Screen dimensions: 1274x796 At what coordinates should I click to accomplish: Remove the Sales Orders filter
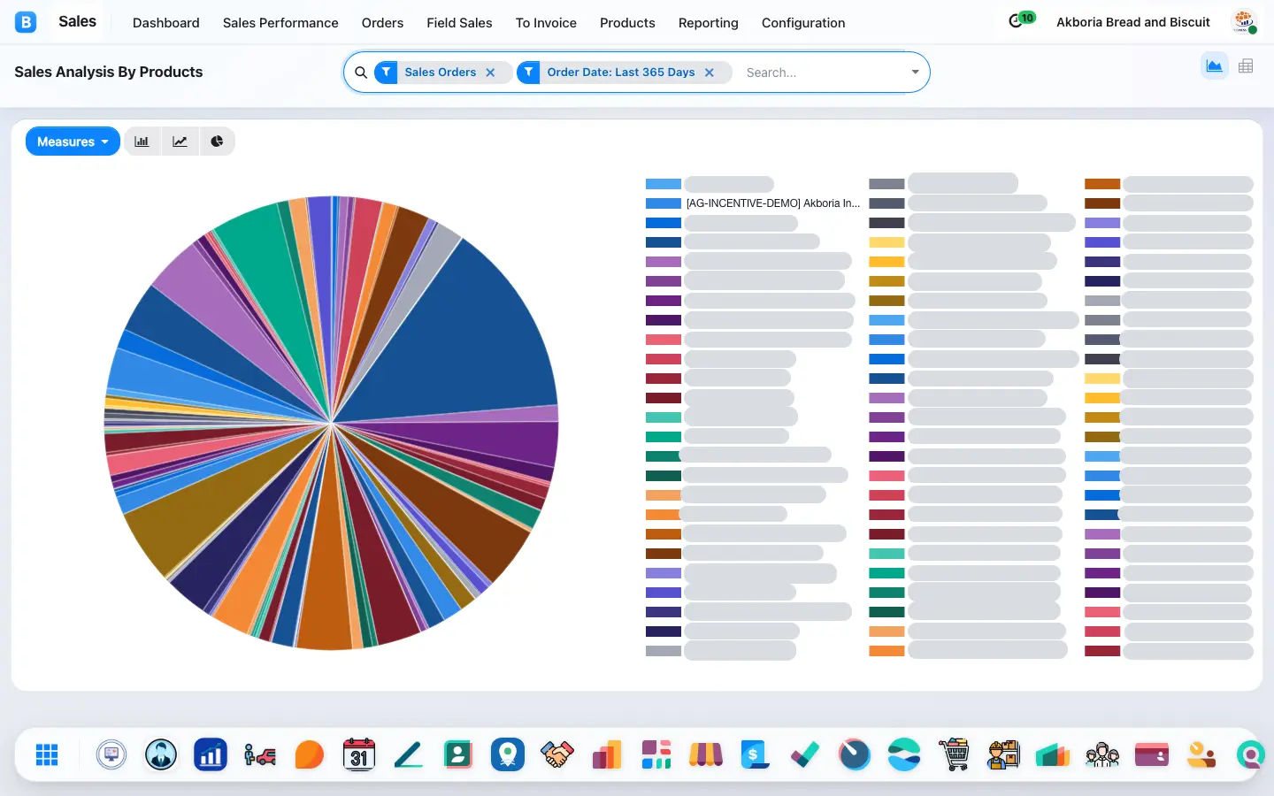490,73
